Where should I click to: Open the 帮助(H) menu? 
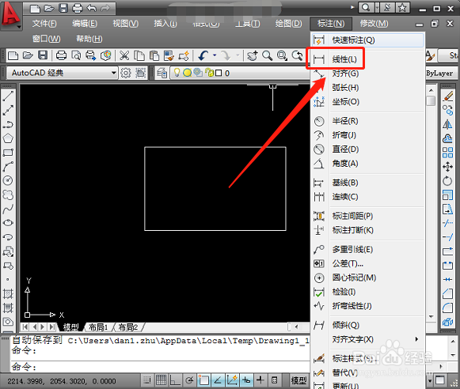point(89,39)
